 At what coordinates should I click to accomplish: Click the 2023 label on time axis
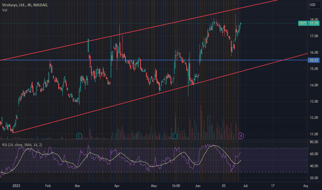click(16, 186)
